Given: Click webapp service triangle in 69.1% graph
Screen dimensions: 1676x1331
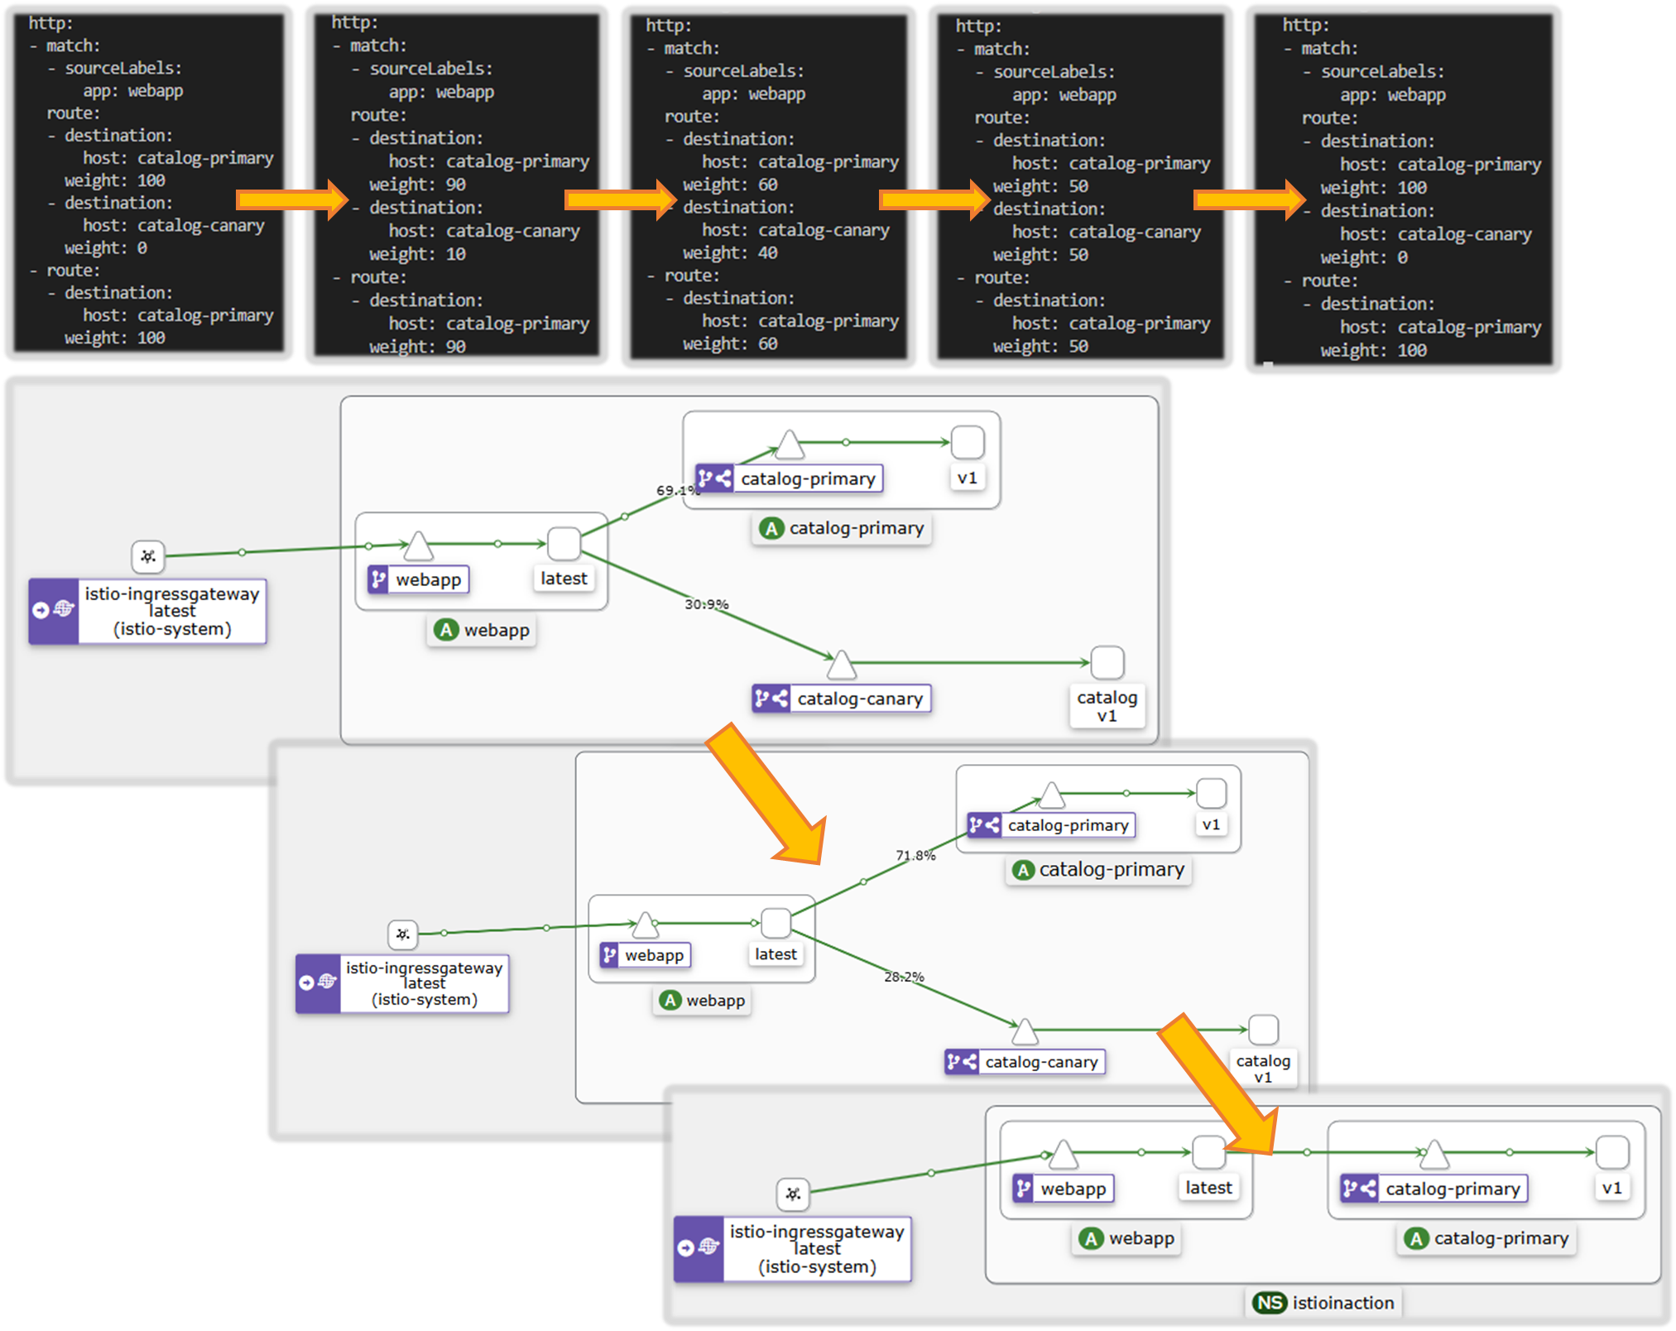Looking at the screenshot, I should (418, 545).
